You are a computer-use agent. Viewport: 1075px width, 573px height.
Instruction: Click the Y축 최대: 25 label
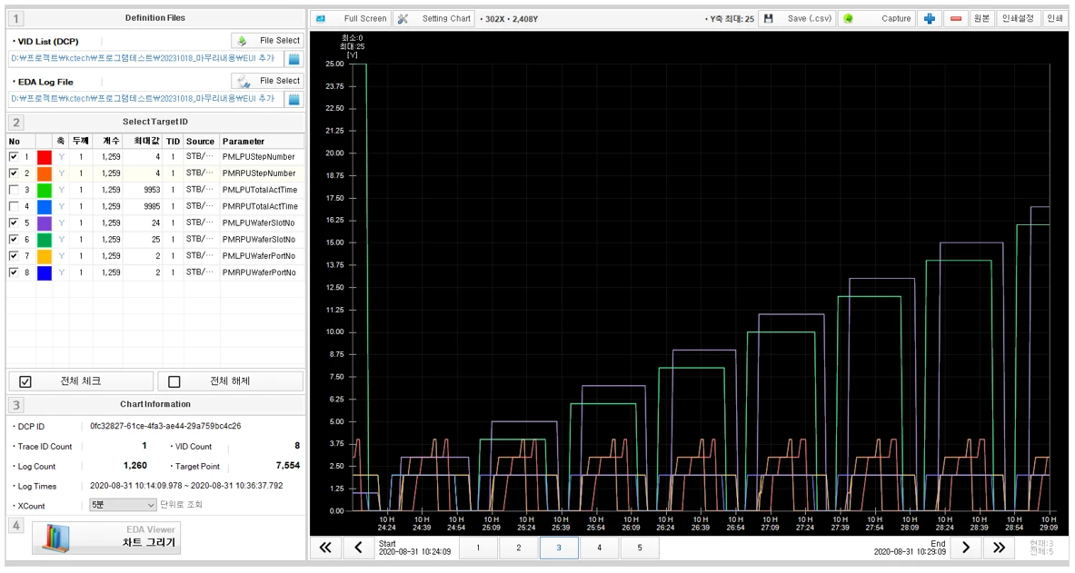[730, 19]
